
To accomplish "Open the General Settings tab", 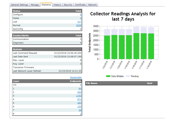I will click(20, 5).
